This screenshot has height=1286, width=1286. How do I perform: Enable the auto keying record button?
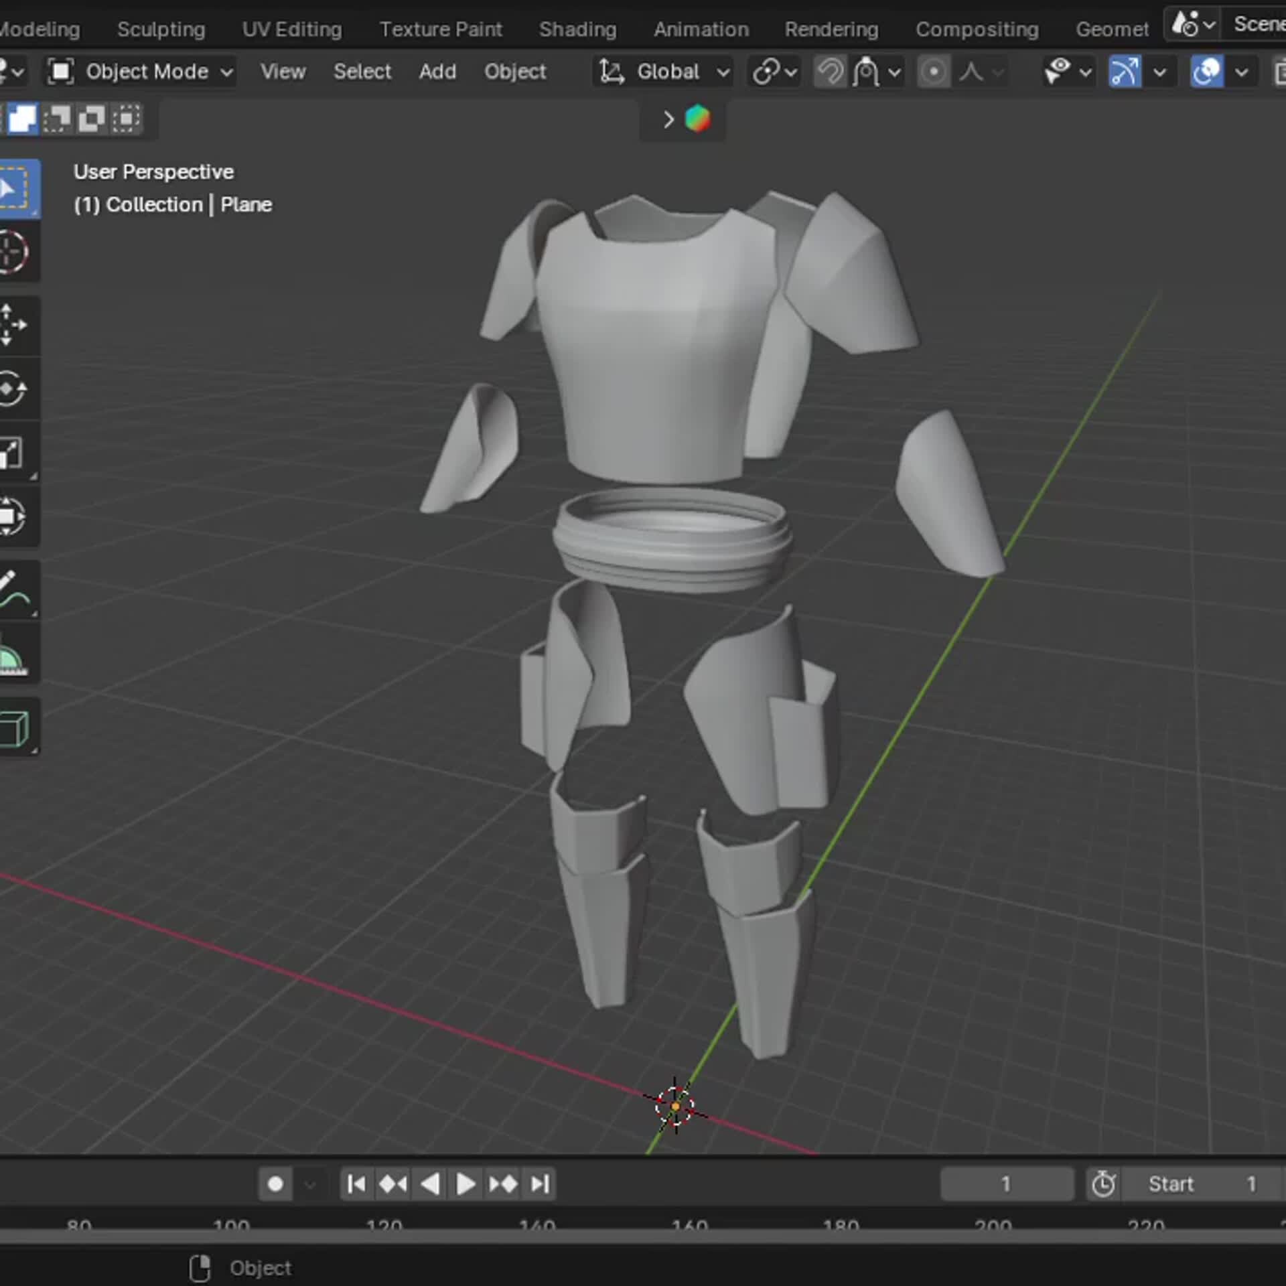click(275, 1184)
